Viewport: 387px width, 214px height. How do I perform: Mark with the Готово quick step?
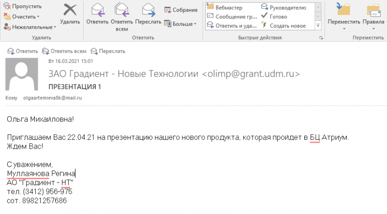click(274, 16)
